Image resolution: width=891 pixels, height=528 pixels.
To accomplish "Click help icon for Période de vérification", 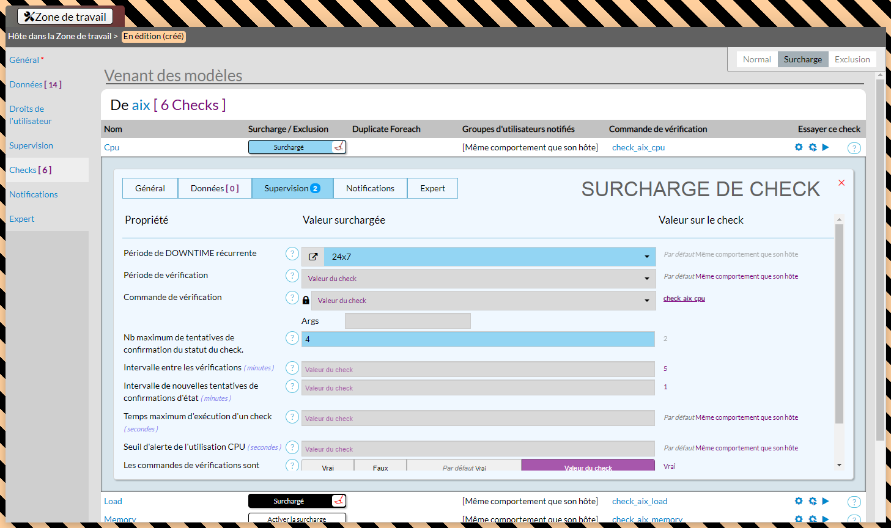I will coord(292,276).
